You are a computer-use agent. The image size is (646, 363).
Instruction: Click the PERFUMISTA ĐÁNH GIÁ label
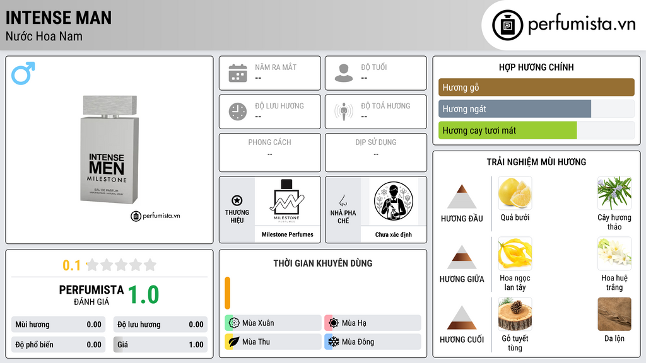tap(91, 295)
